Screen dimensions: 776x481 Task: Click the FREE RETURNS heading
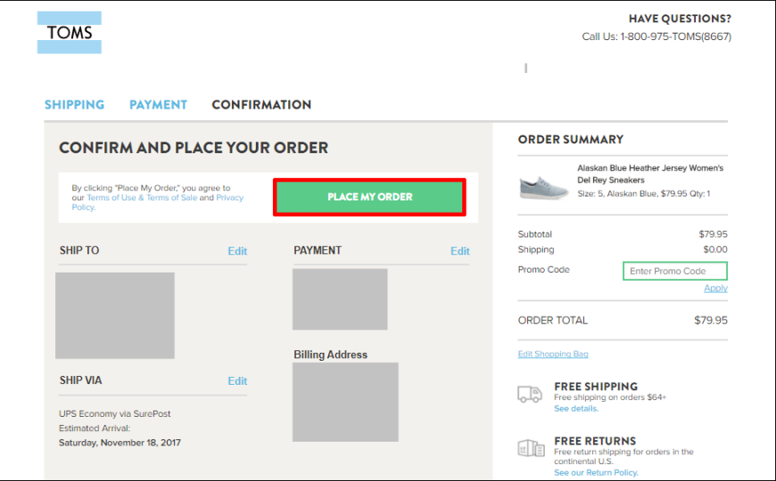(x=595, y=441)
